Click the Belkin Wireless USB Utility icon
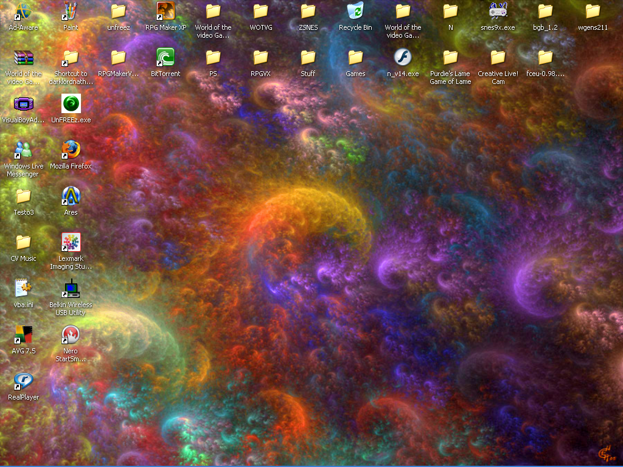This screenshot has height=467, width=623. coord(71,288)
